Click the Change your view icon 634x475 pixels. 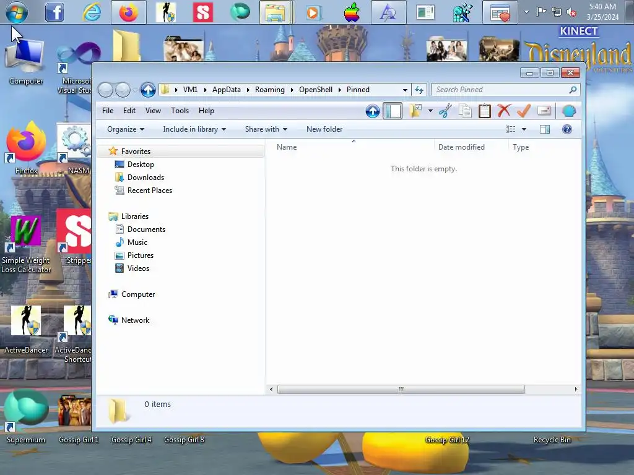click(510, 129)
